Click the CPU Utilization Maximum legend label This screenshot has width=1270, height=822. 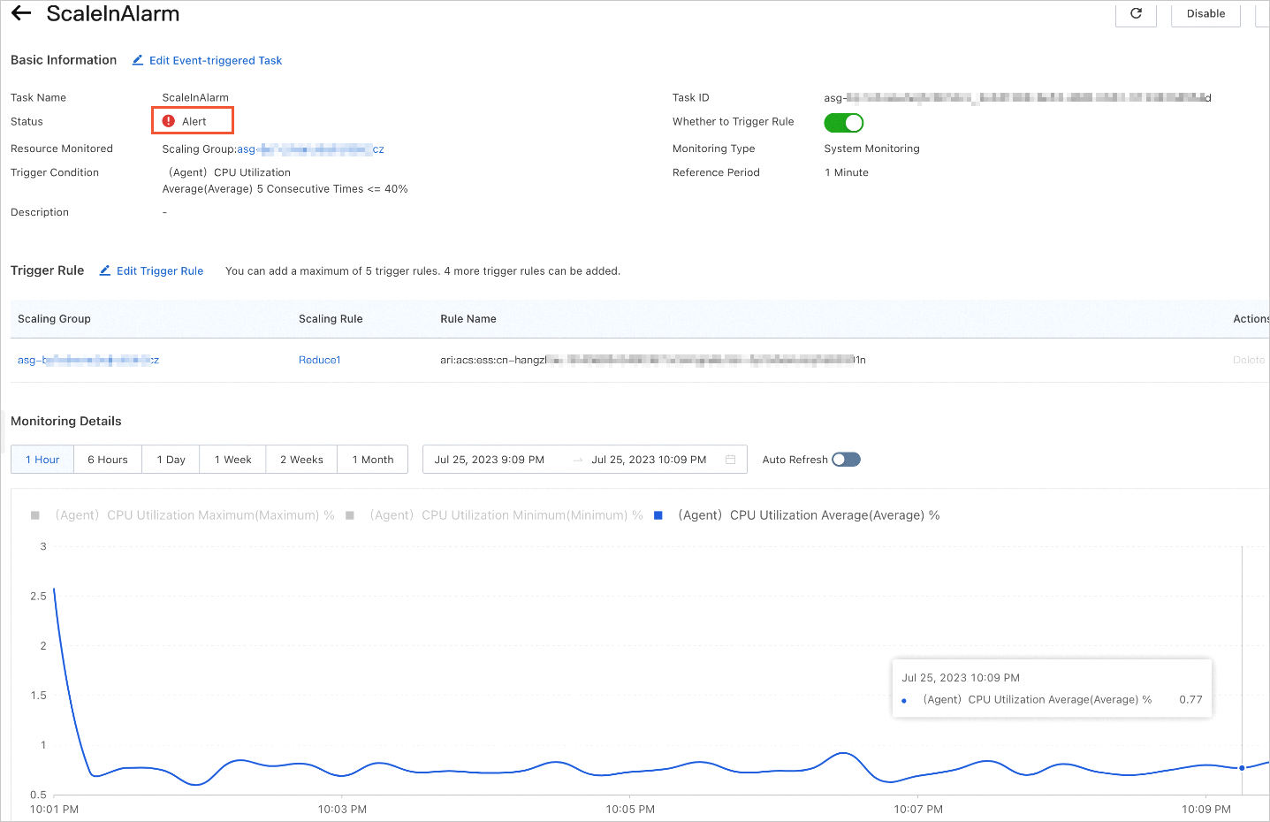195,515
